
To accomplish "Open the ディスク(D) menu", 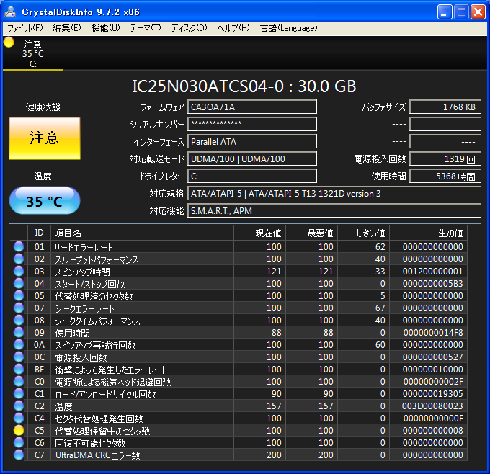I will 189,28.
